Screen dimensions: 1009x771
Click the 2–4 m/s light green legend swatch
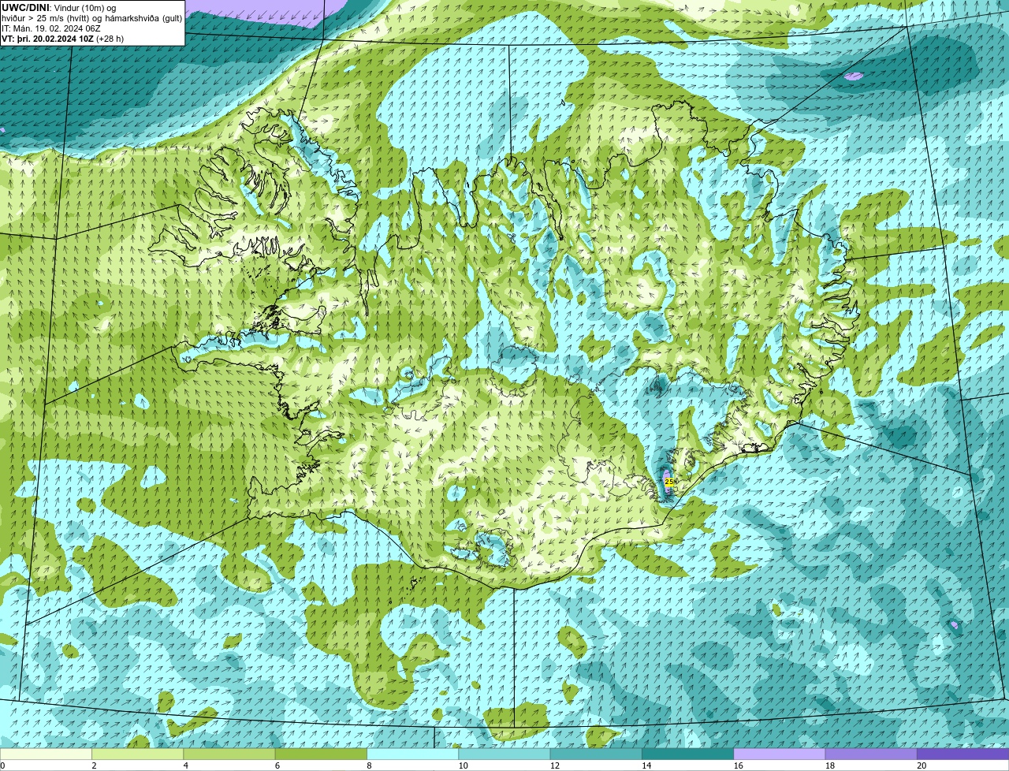click(137, 754)
